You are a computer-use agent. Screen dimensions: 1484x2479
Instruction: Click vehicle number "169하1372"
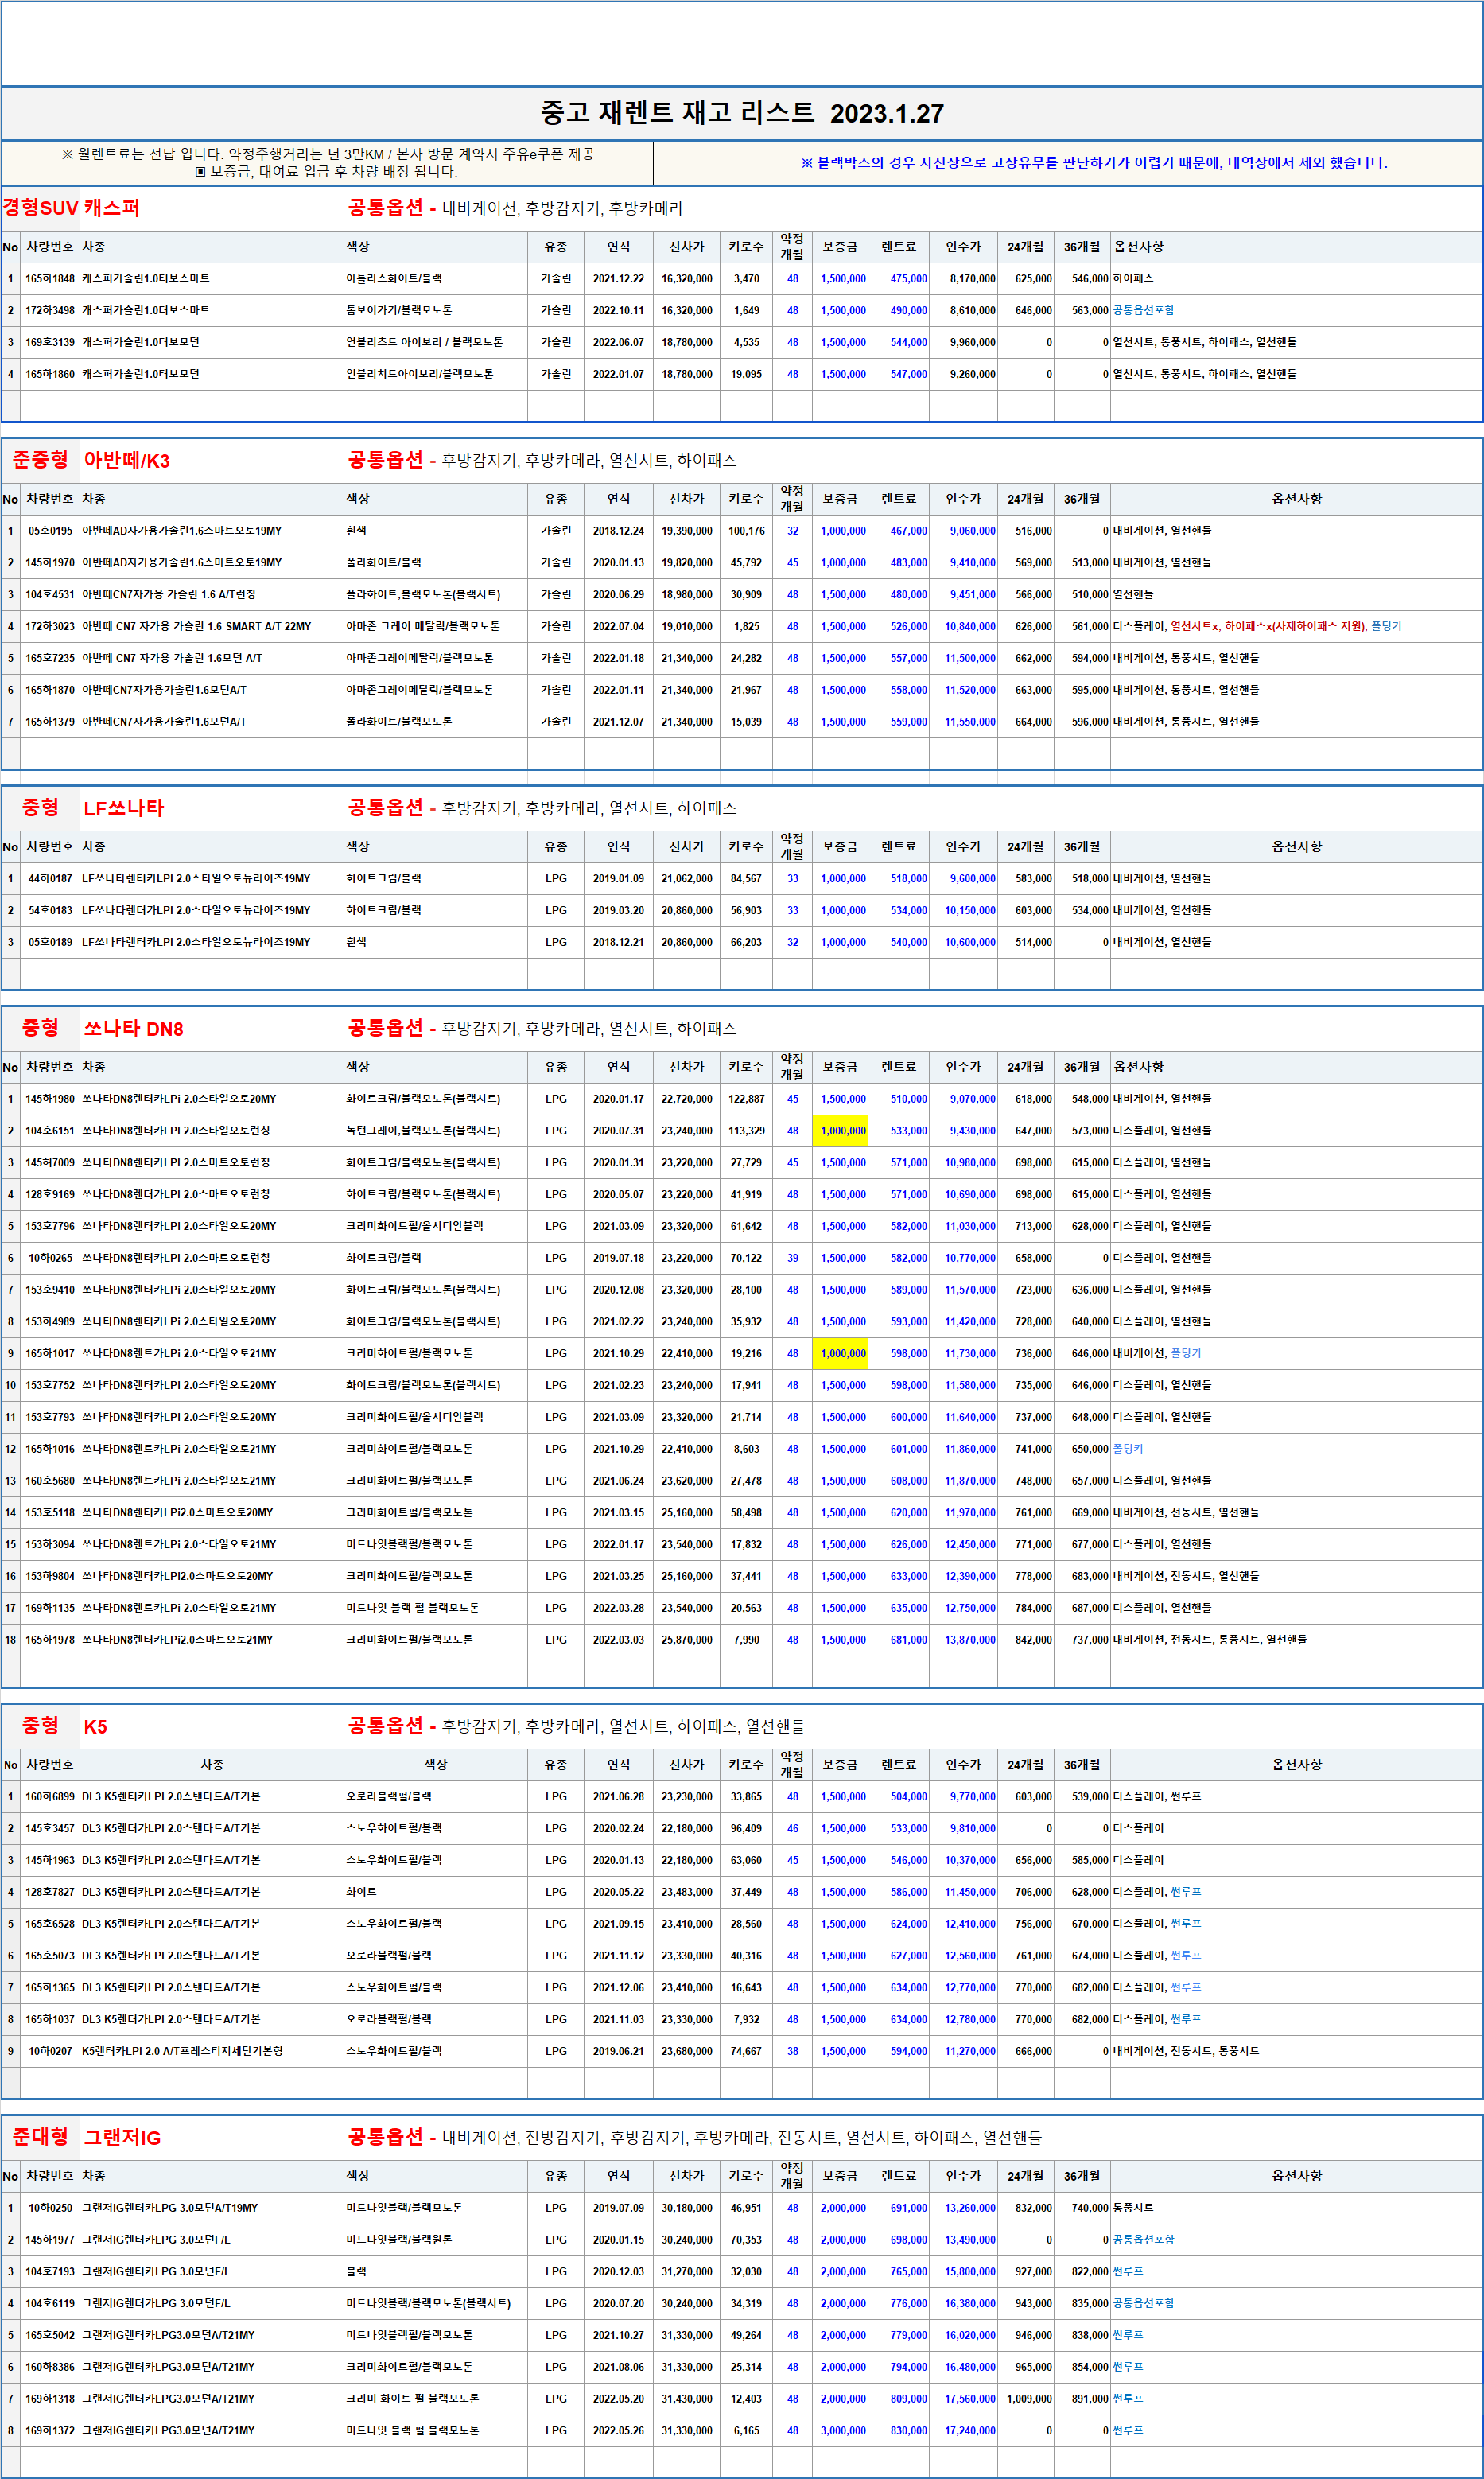pos(50,2431)
